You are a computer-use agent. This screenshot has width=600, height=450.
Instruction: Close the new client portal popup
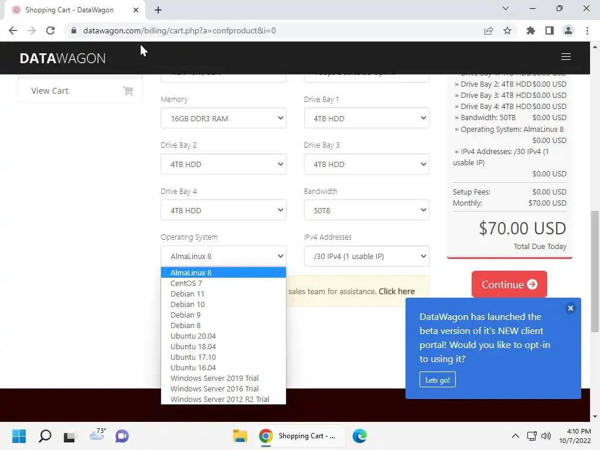(570, 308)
